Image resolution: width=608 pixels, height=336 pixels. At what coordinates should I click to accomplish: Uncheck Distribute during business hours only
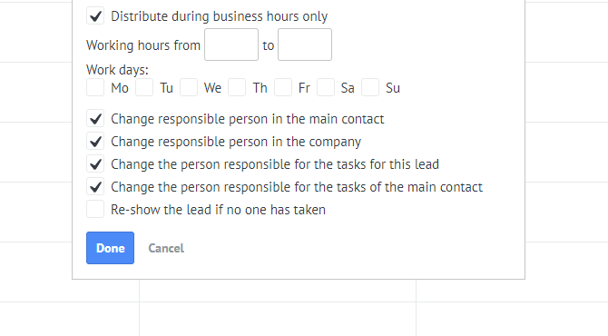(x=95, y=16)
